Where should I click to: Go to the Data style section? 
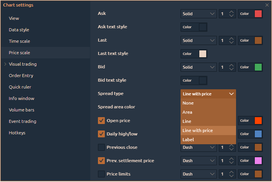(19, 30)
